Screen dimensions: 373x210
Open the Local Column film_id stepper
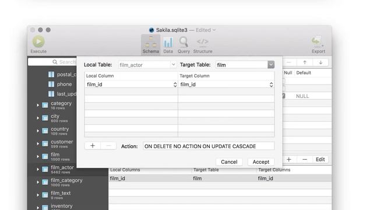(x=175, y=85)
